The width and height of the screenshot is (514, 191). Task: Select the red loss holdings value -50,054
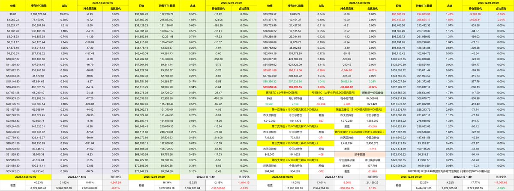tap(321, 103)
